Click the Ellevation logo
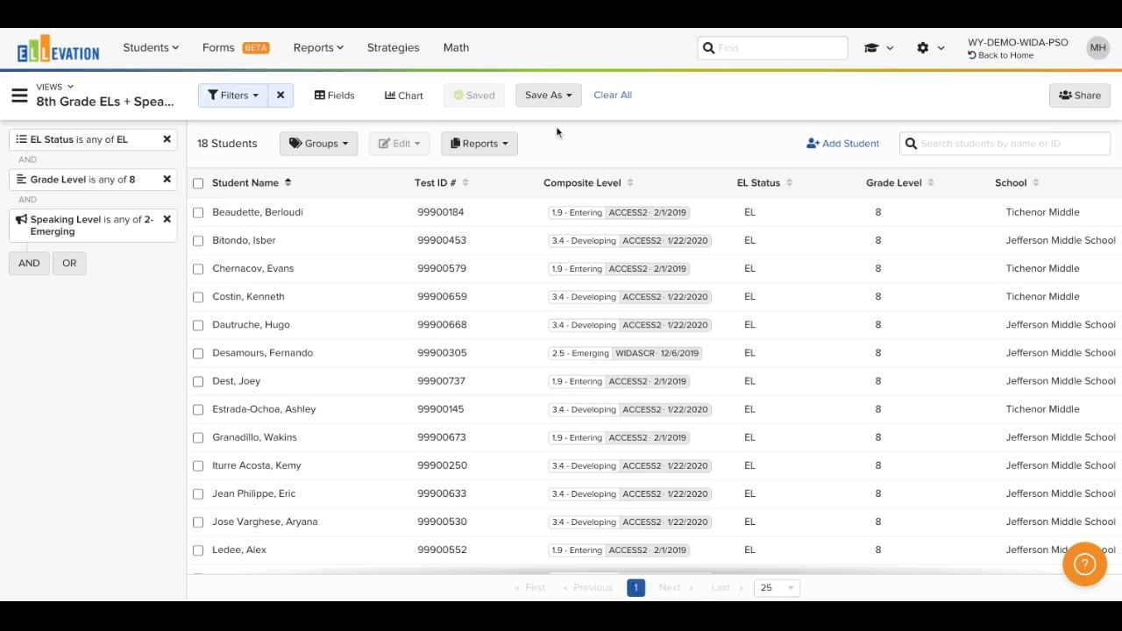 [x=58, y=49]
